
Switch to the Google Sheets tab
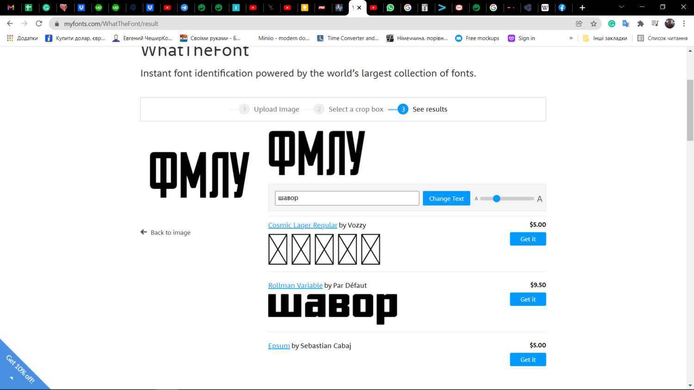click(x=29, y=7)
